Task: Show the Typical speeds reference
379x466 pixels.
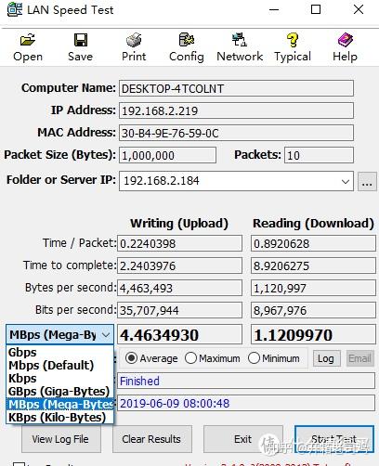Action: (293, 48)
